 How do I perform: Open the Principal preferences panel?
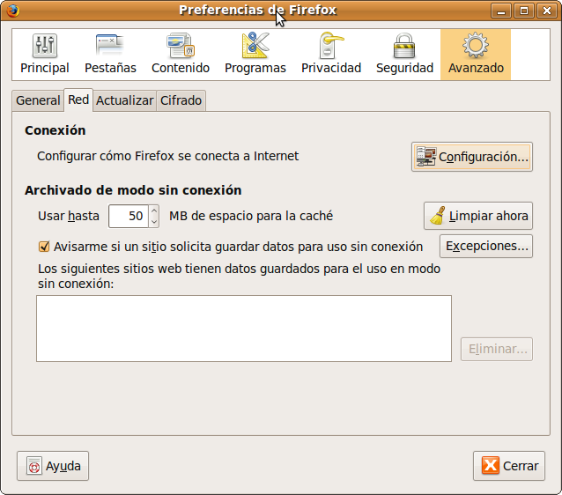44,55
